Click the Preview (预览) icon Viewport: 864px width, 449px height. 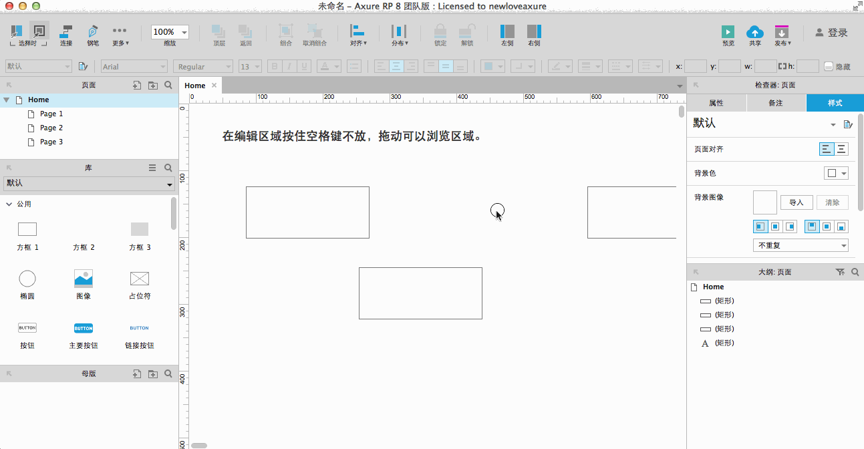728,31
